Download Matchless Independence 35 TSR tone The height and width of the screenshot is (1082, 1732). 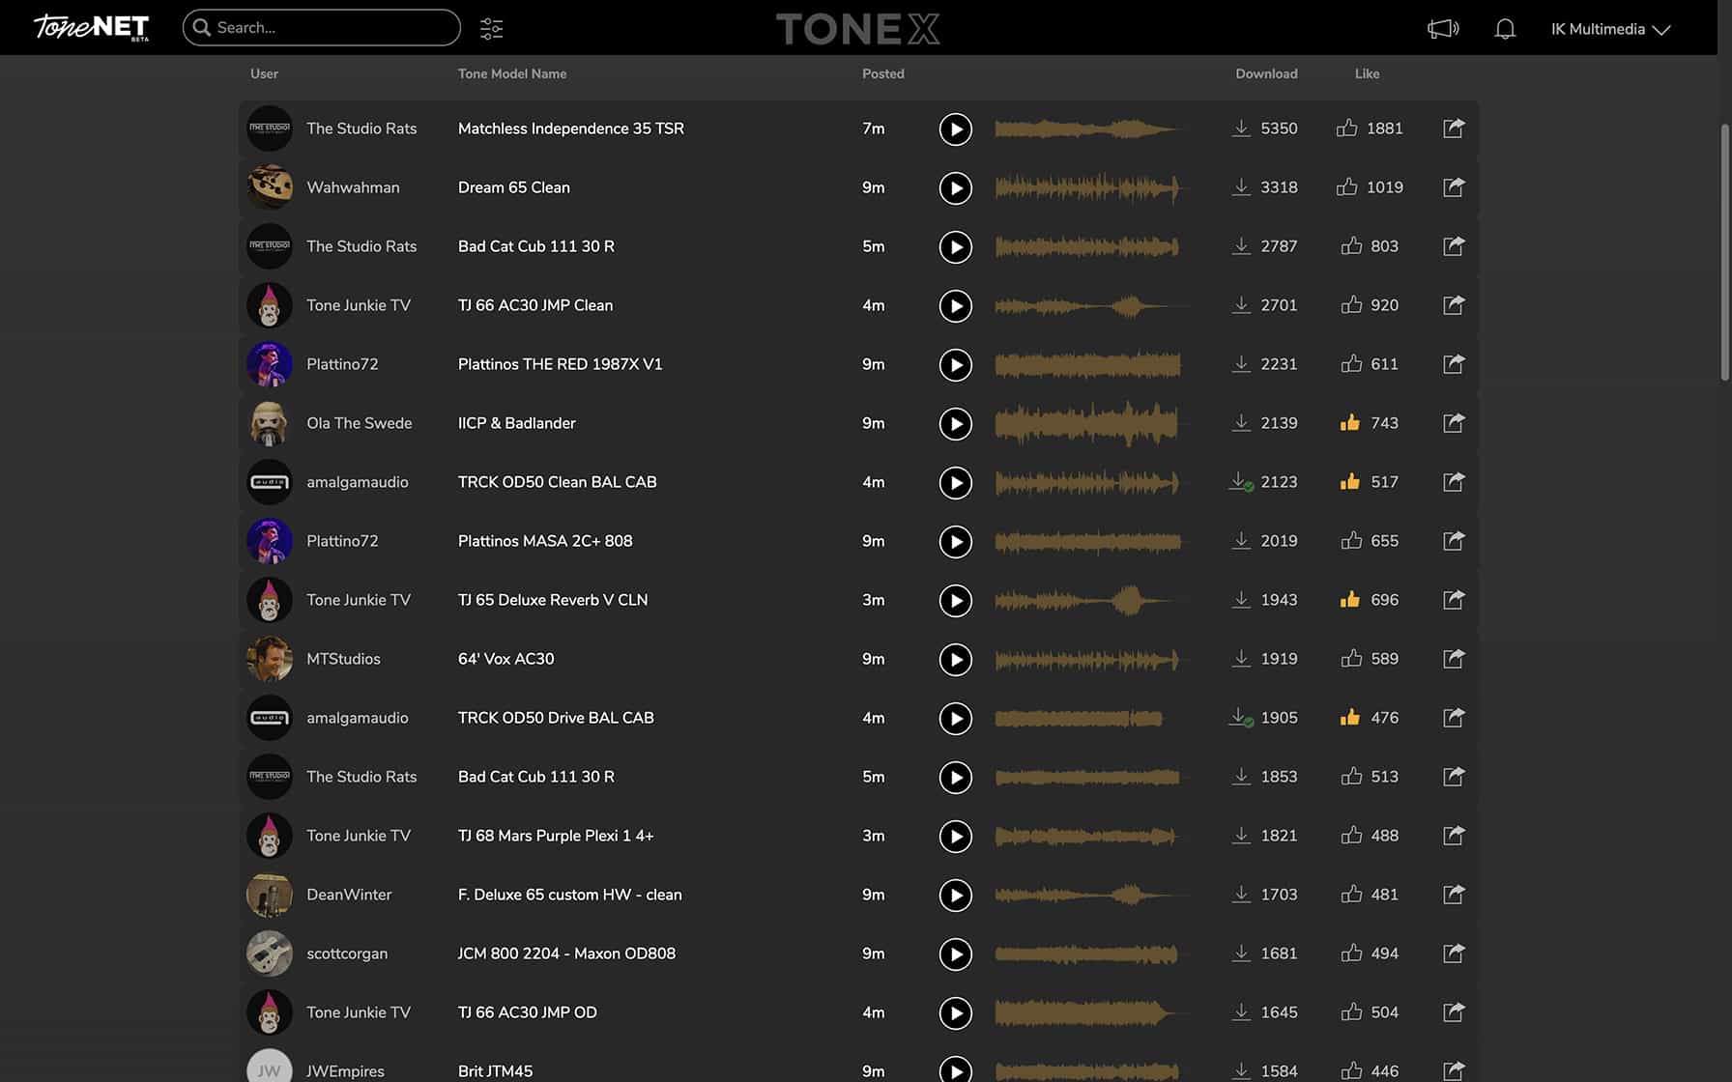pyautogui.click(x=1241, y=128)
